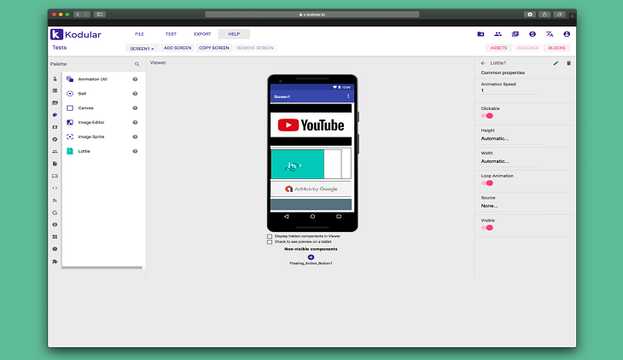This screenshot has height=360, width=623.
Task: Select the Image Sprite palette component
Action: (x=103, y=136)
